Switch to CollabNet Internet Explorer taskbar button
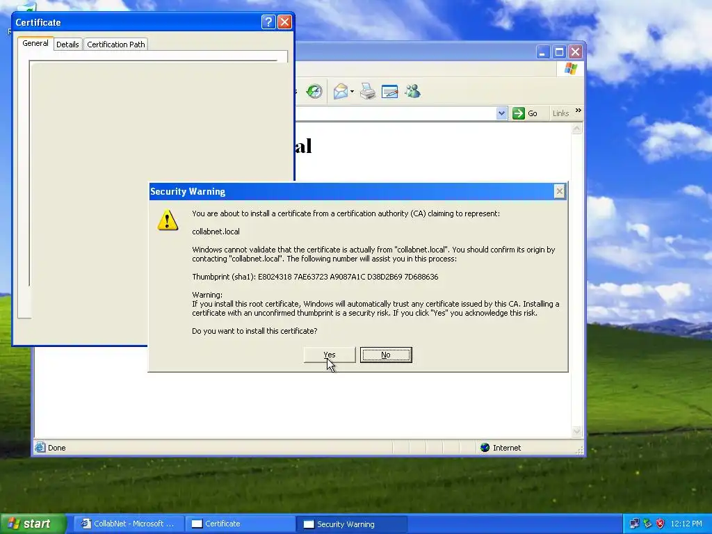This screenshot has height=534, width=712. coord(129,524)
